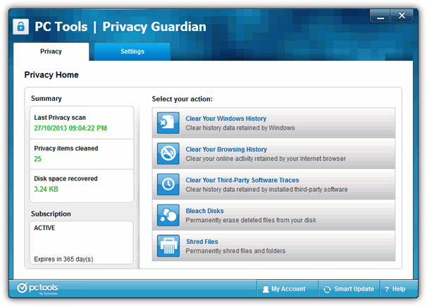The width and height of the screenshot is (427, 306).
Task: Close the Privacy Guardian window
Action: pyautogui.click(x=402, y=16)
